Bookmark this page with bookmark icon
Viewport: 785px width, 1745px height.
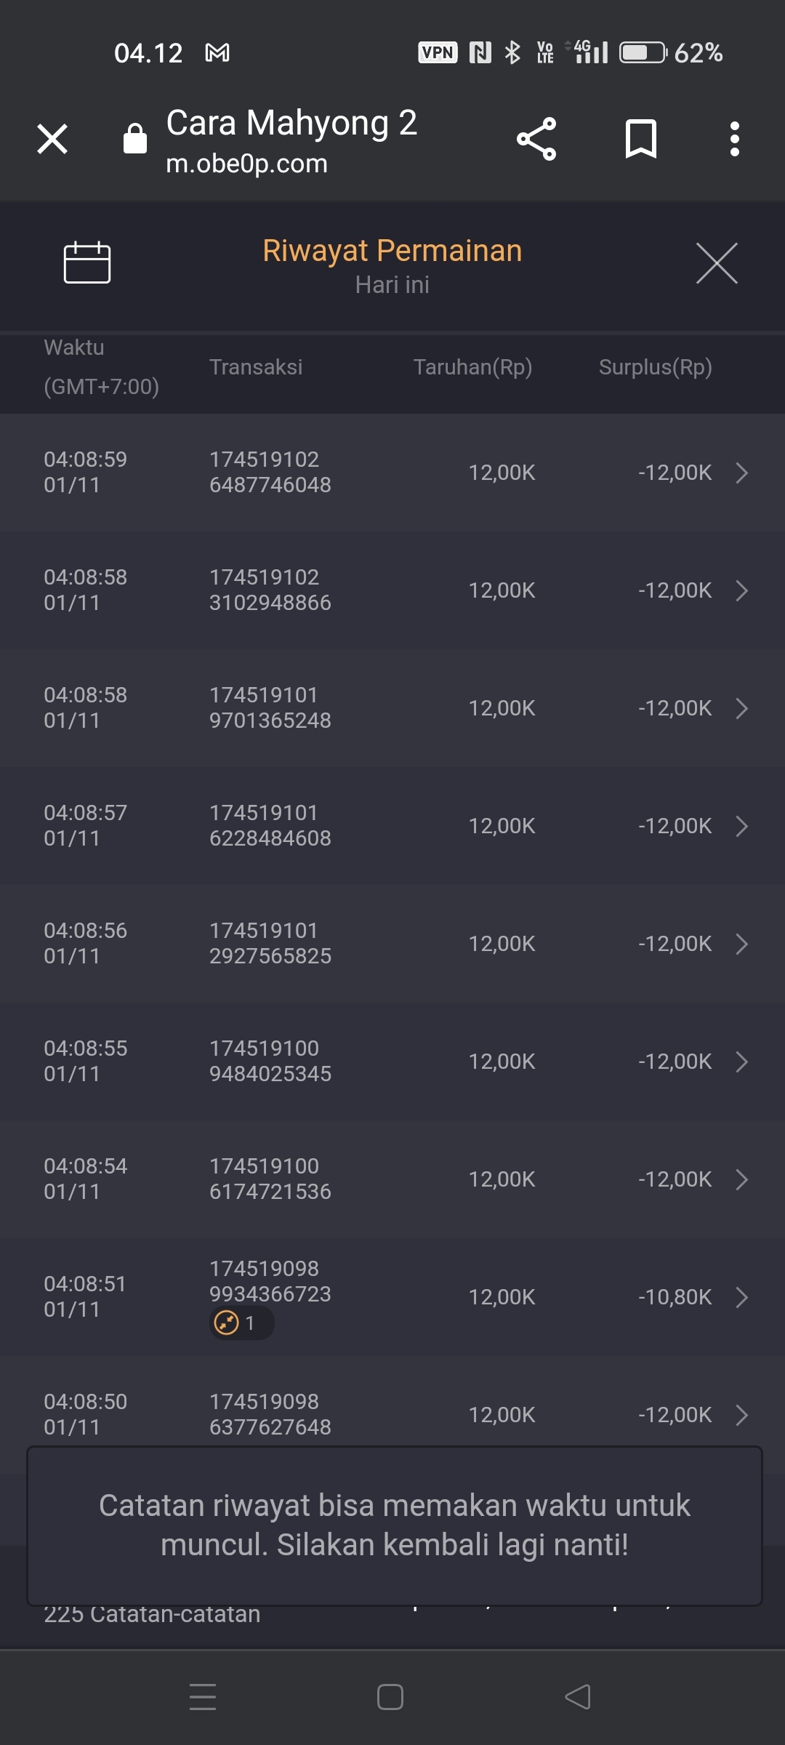point(640,139)
